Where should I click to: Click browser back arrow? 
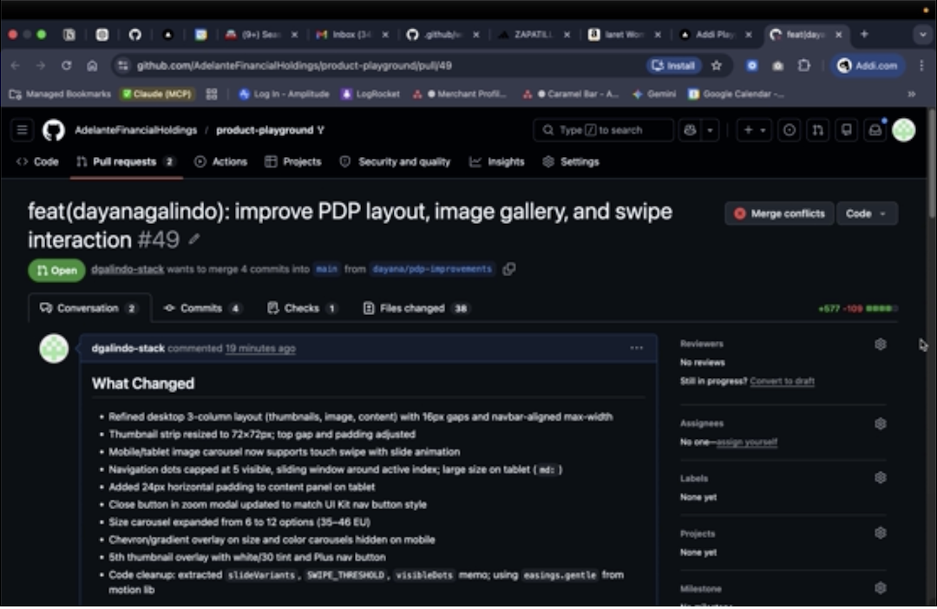point(16,66)
